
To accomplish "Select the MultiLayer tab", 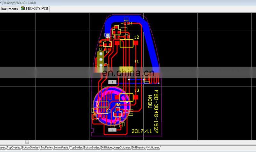I will pos(154,148).
